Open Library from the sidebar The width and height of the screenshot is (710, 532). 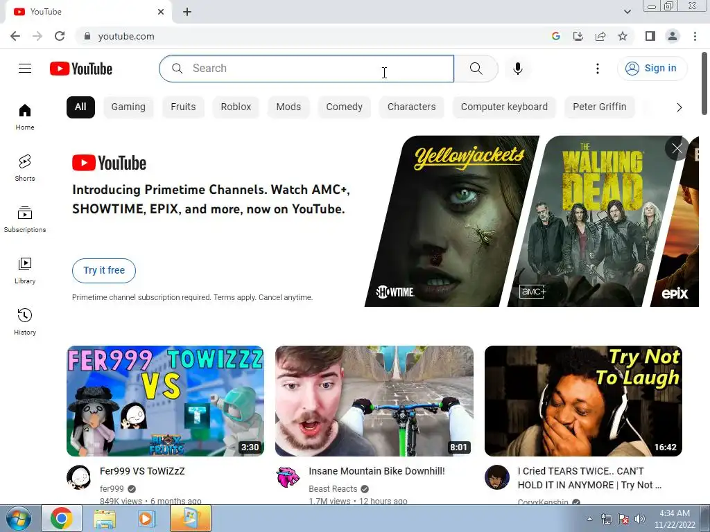click(x=25, y=270)
